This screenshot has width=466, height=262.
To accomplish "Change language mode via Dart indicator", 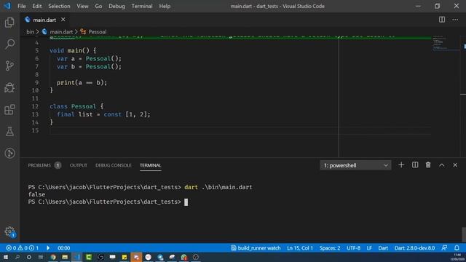I will (383, 248).
